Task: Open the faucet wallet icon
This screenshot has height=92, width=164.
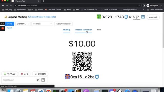Action: (x=43, y=80)
